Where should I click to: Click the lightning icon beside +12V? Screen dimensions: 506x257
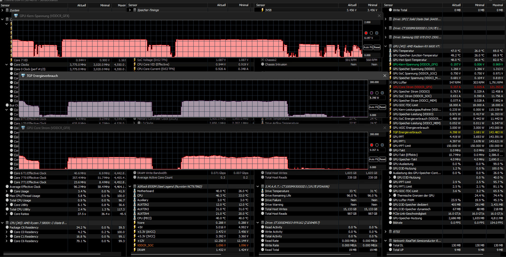135,241
